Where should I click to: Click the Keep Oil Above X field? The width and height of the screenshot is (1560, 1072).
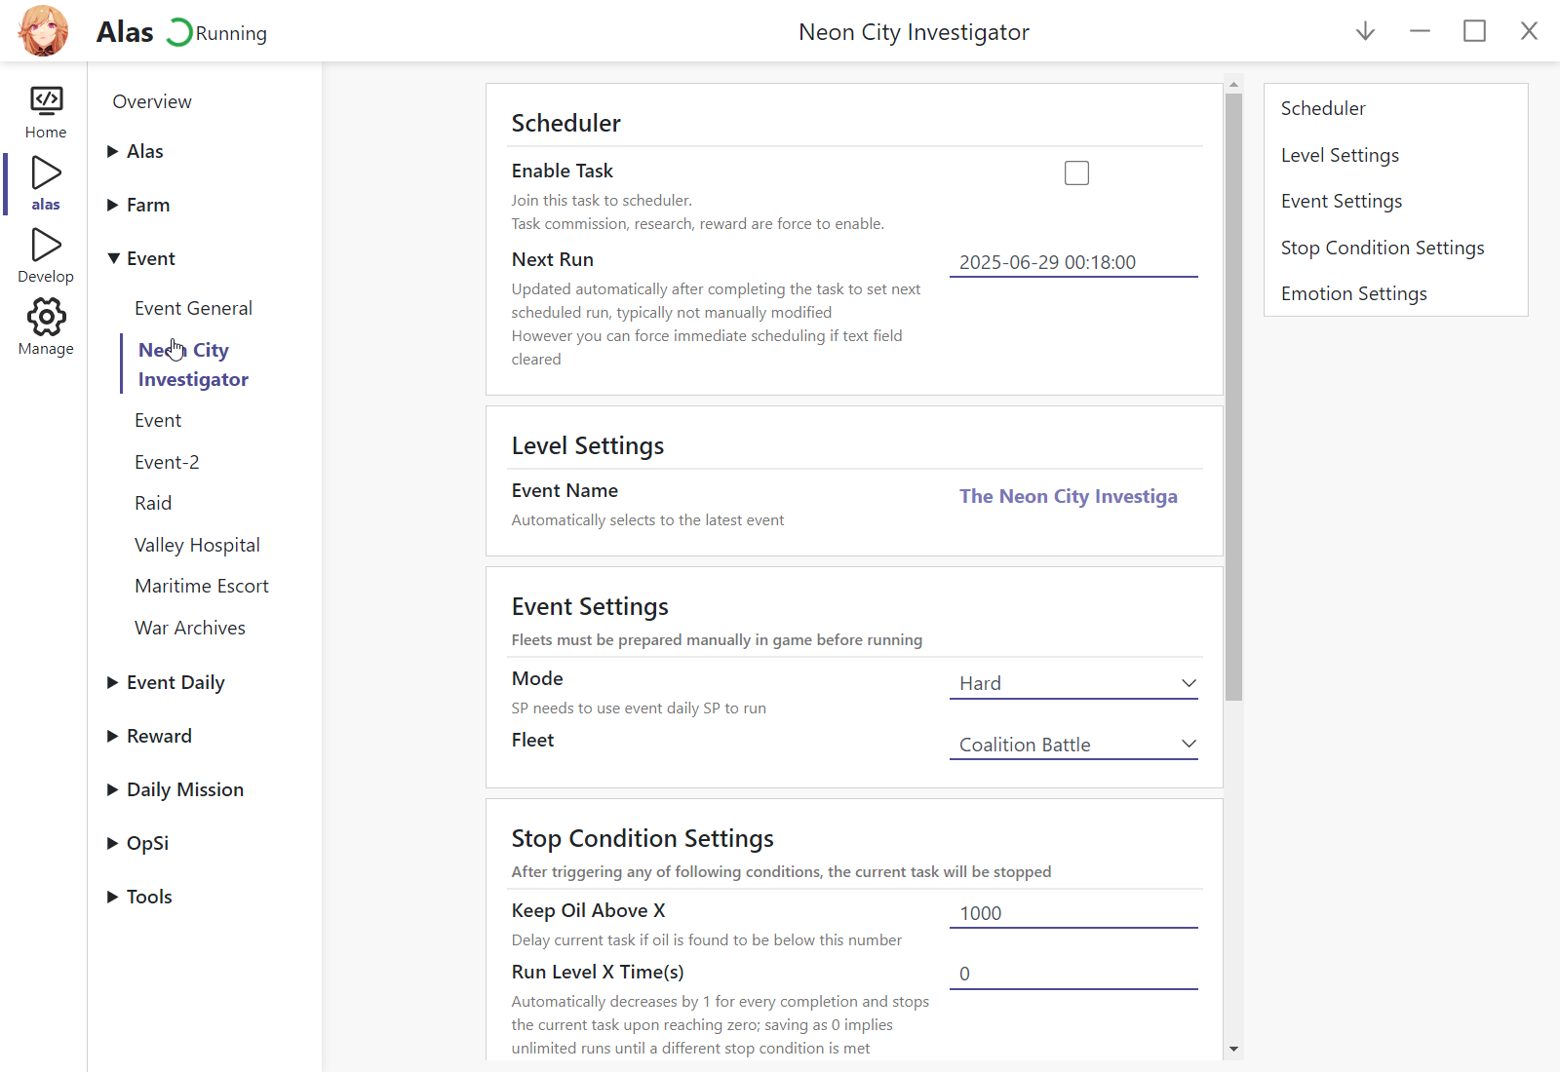point(1073,913)
